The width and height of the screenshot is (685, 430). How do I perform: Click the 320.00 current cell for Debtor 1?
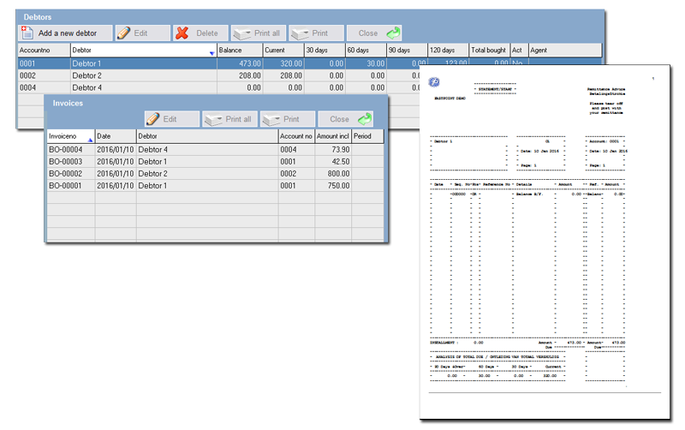(x=283, y=63)
